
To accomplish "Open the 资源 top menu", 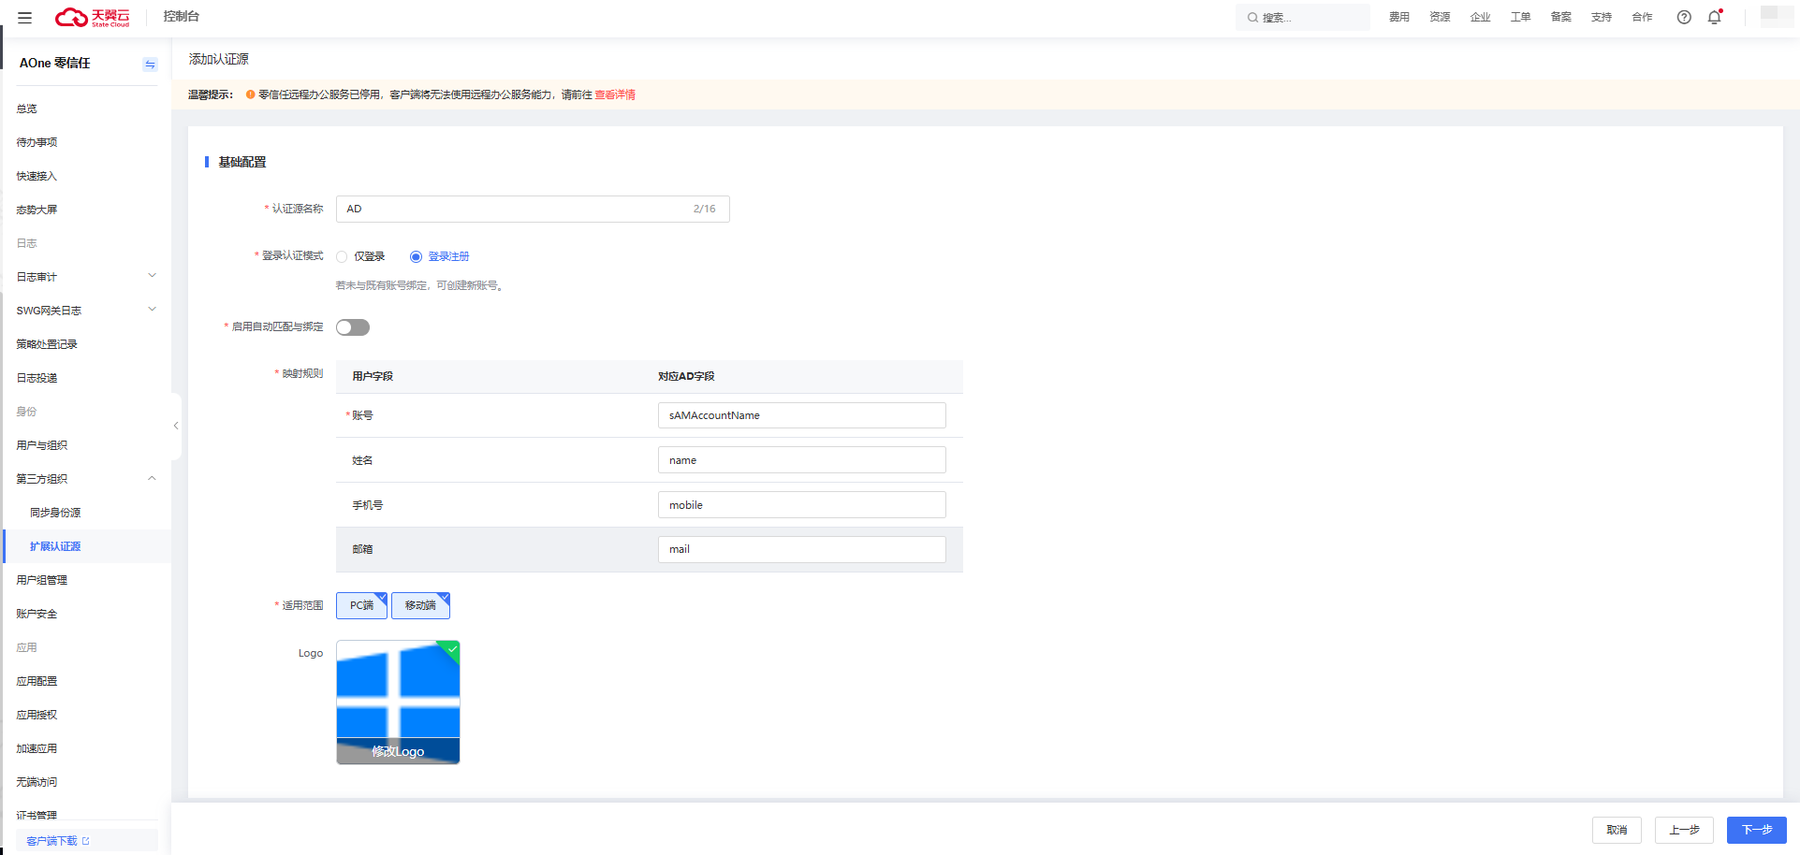I will click(1440, 17).
